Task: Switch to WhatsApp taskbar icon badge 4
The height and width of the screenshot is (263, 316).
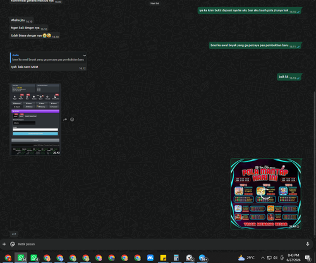Action: (34, 258)
